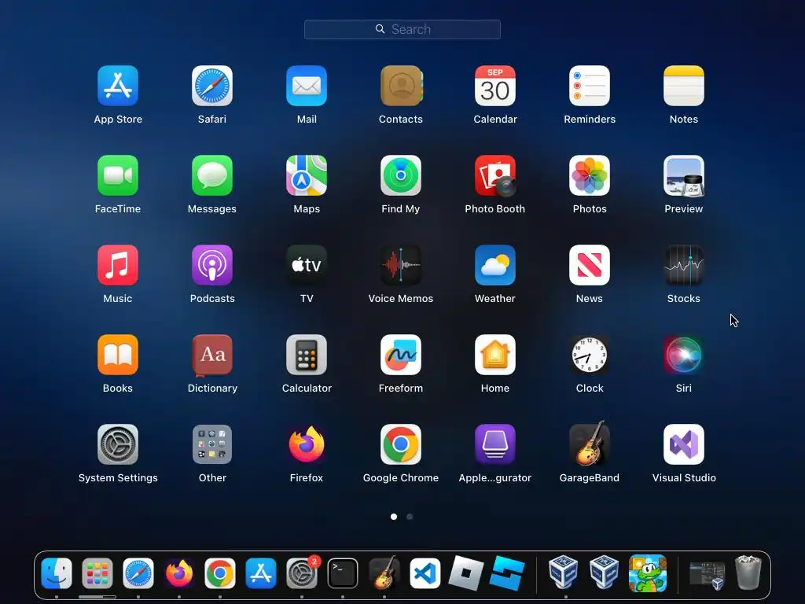Open the News app

point(590,265)
